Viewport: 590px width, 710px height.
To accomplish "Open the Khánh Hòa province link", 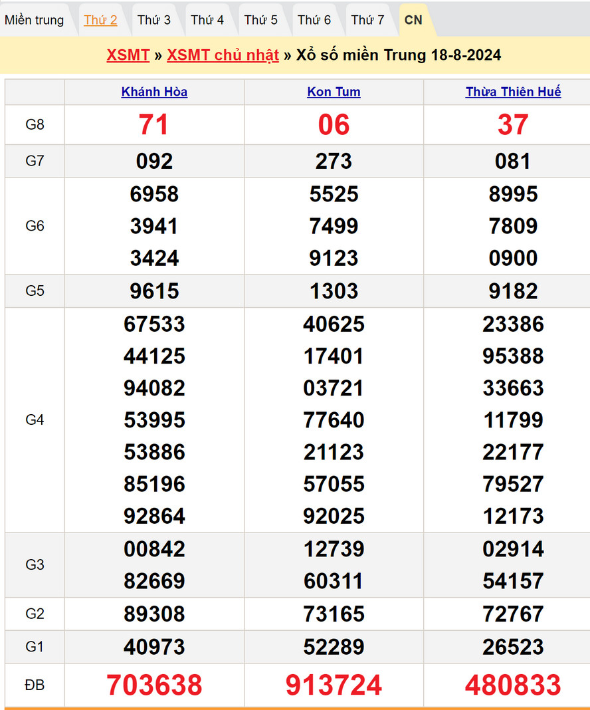I will click(154, 92).
